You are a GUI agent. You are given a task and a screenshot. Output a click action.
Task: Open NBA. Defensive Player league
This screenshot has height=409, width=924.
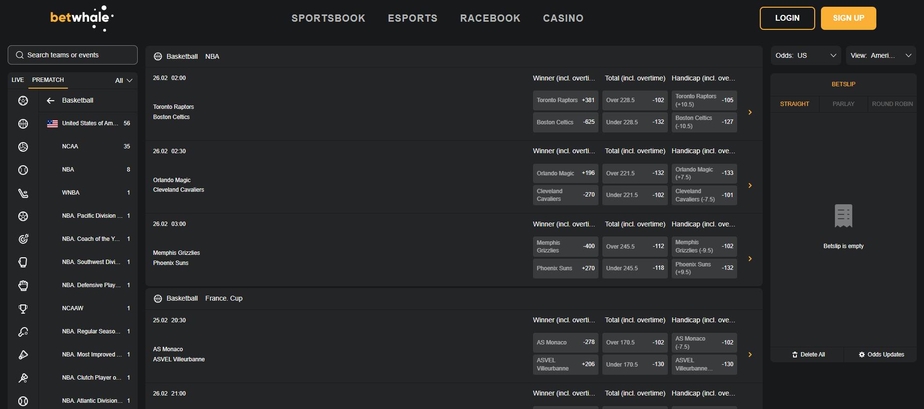coord(89,285)
